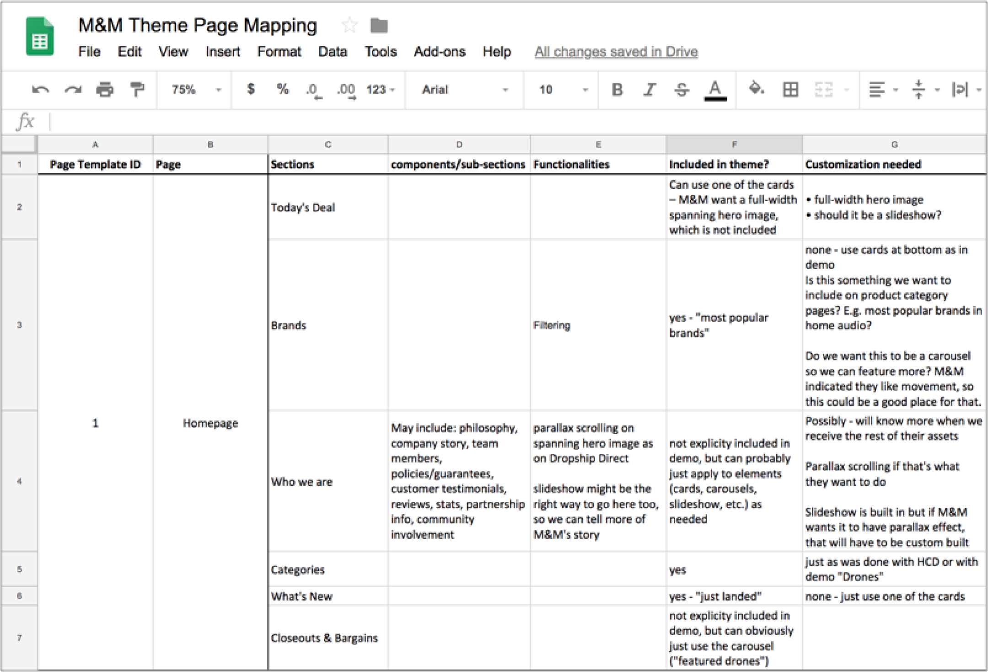Click the undo arrow icon
The width and height of the screenshot is (988, 672).
coord(40,89)
